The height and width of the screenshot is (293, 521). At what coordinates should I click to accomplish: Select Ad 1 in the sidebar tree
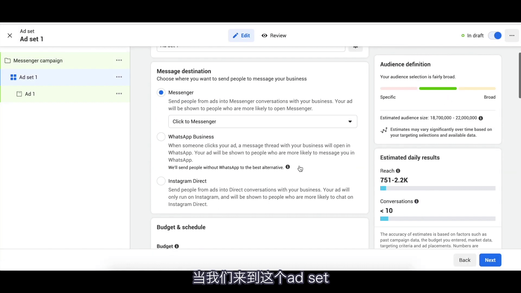pos(65,94)
